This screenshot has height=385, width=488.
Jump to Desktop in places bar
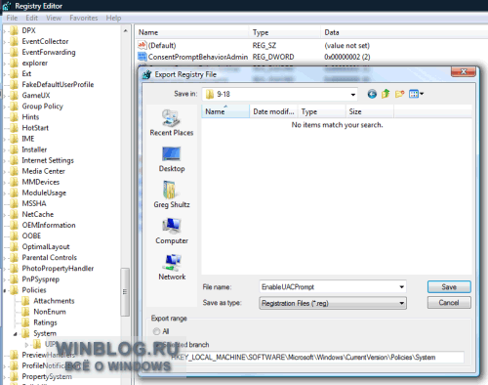pos(172,159)
